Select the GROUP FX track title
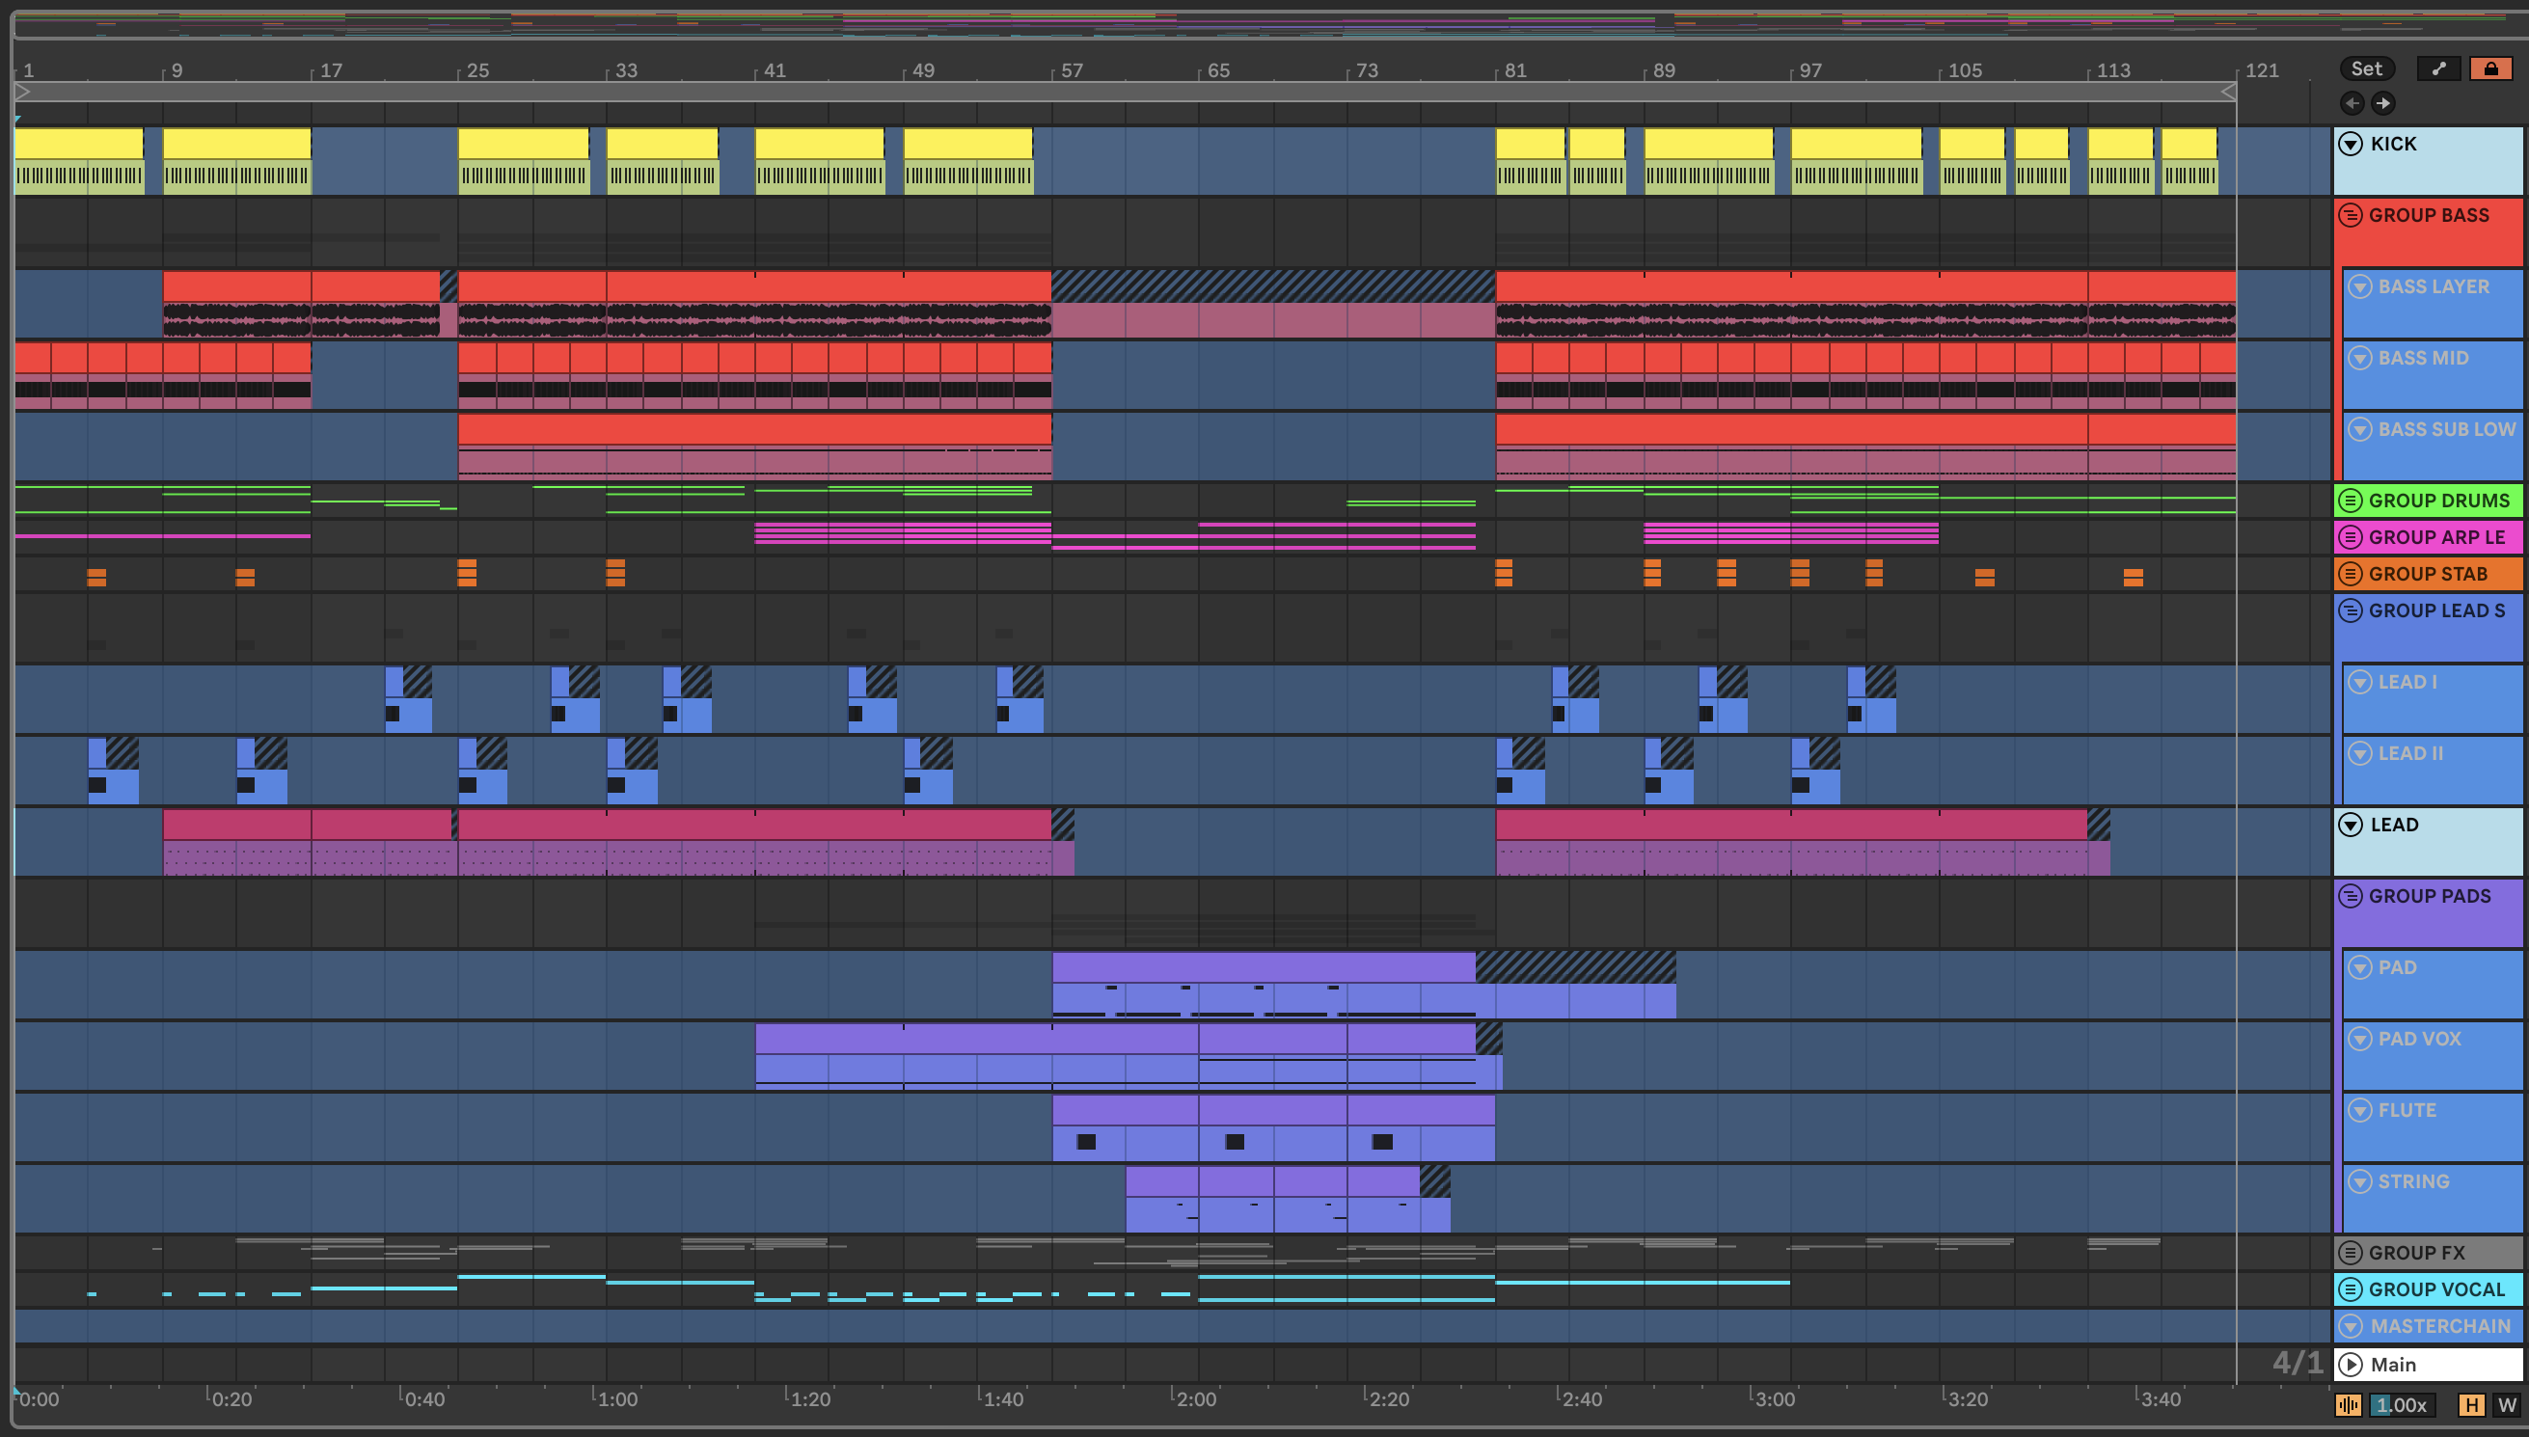 2416,1253
